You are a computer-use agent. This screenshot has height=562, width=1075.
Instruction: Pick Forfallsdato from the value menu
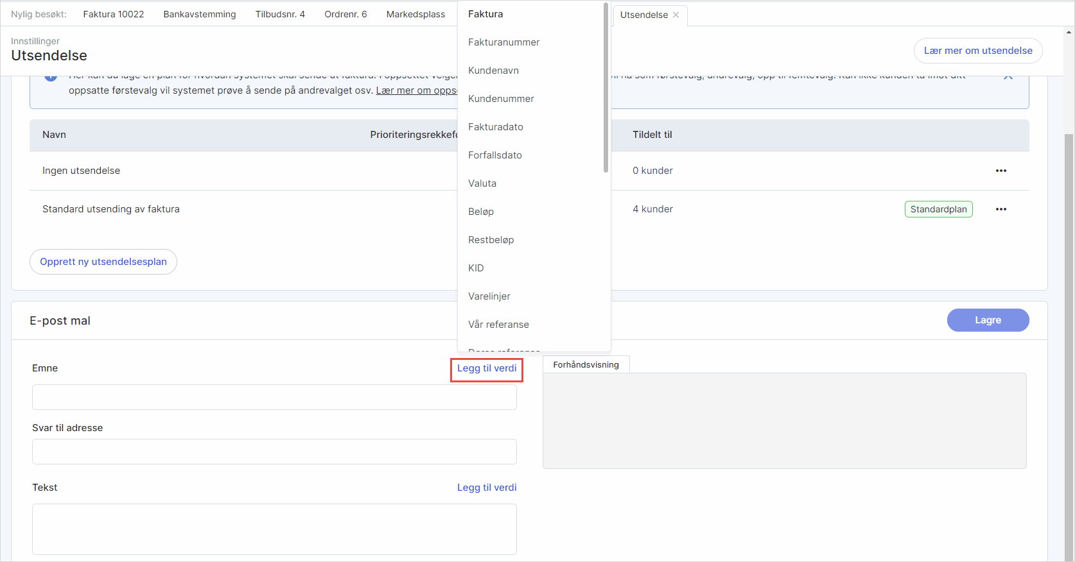point(494,155)
